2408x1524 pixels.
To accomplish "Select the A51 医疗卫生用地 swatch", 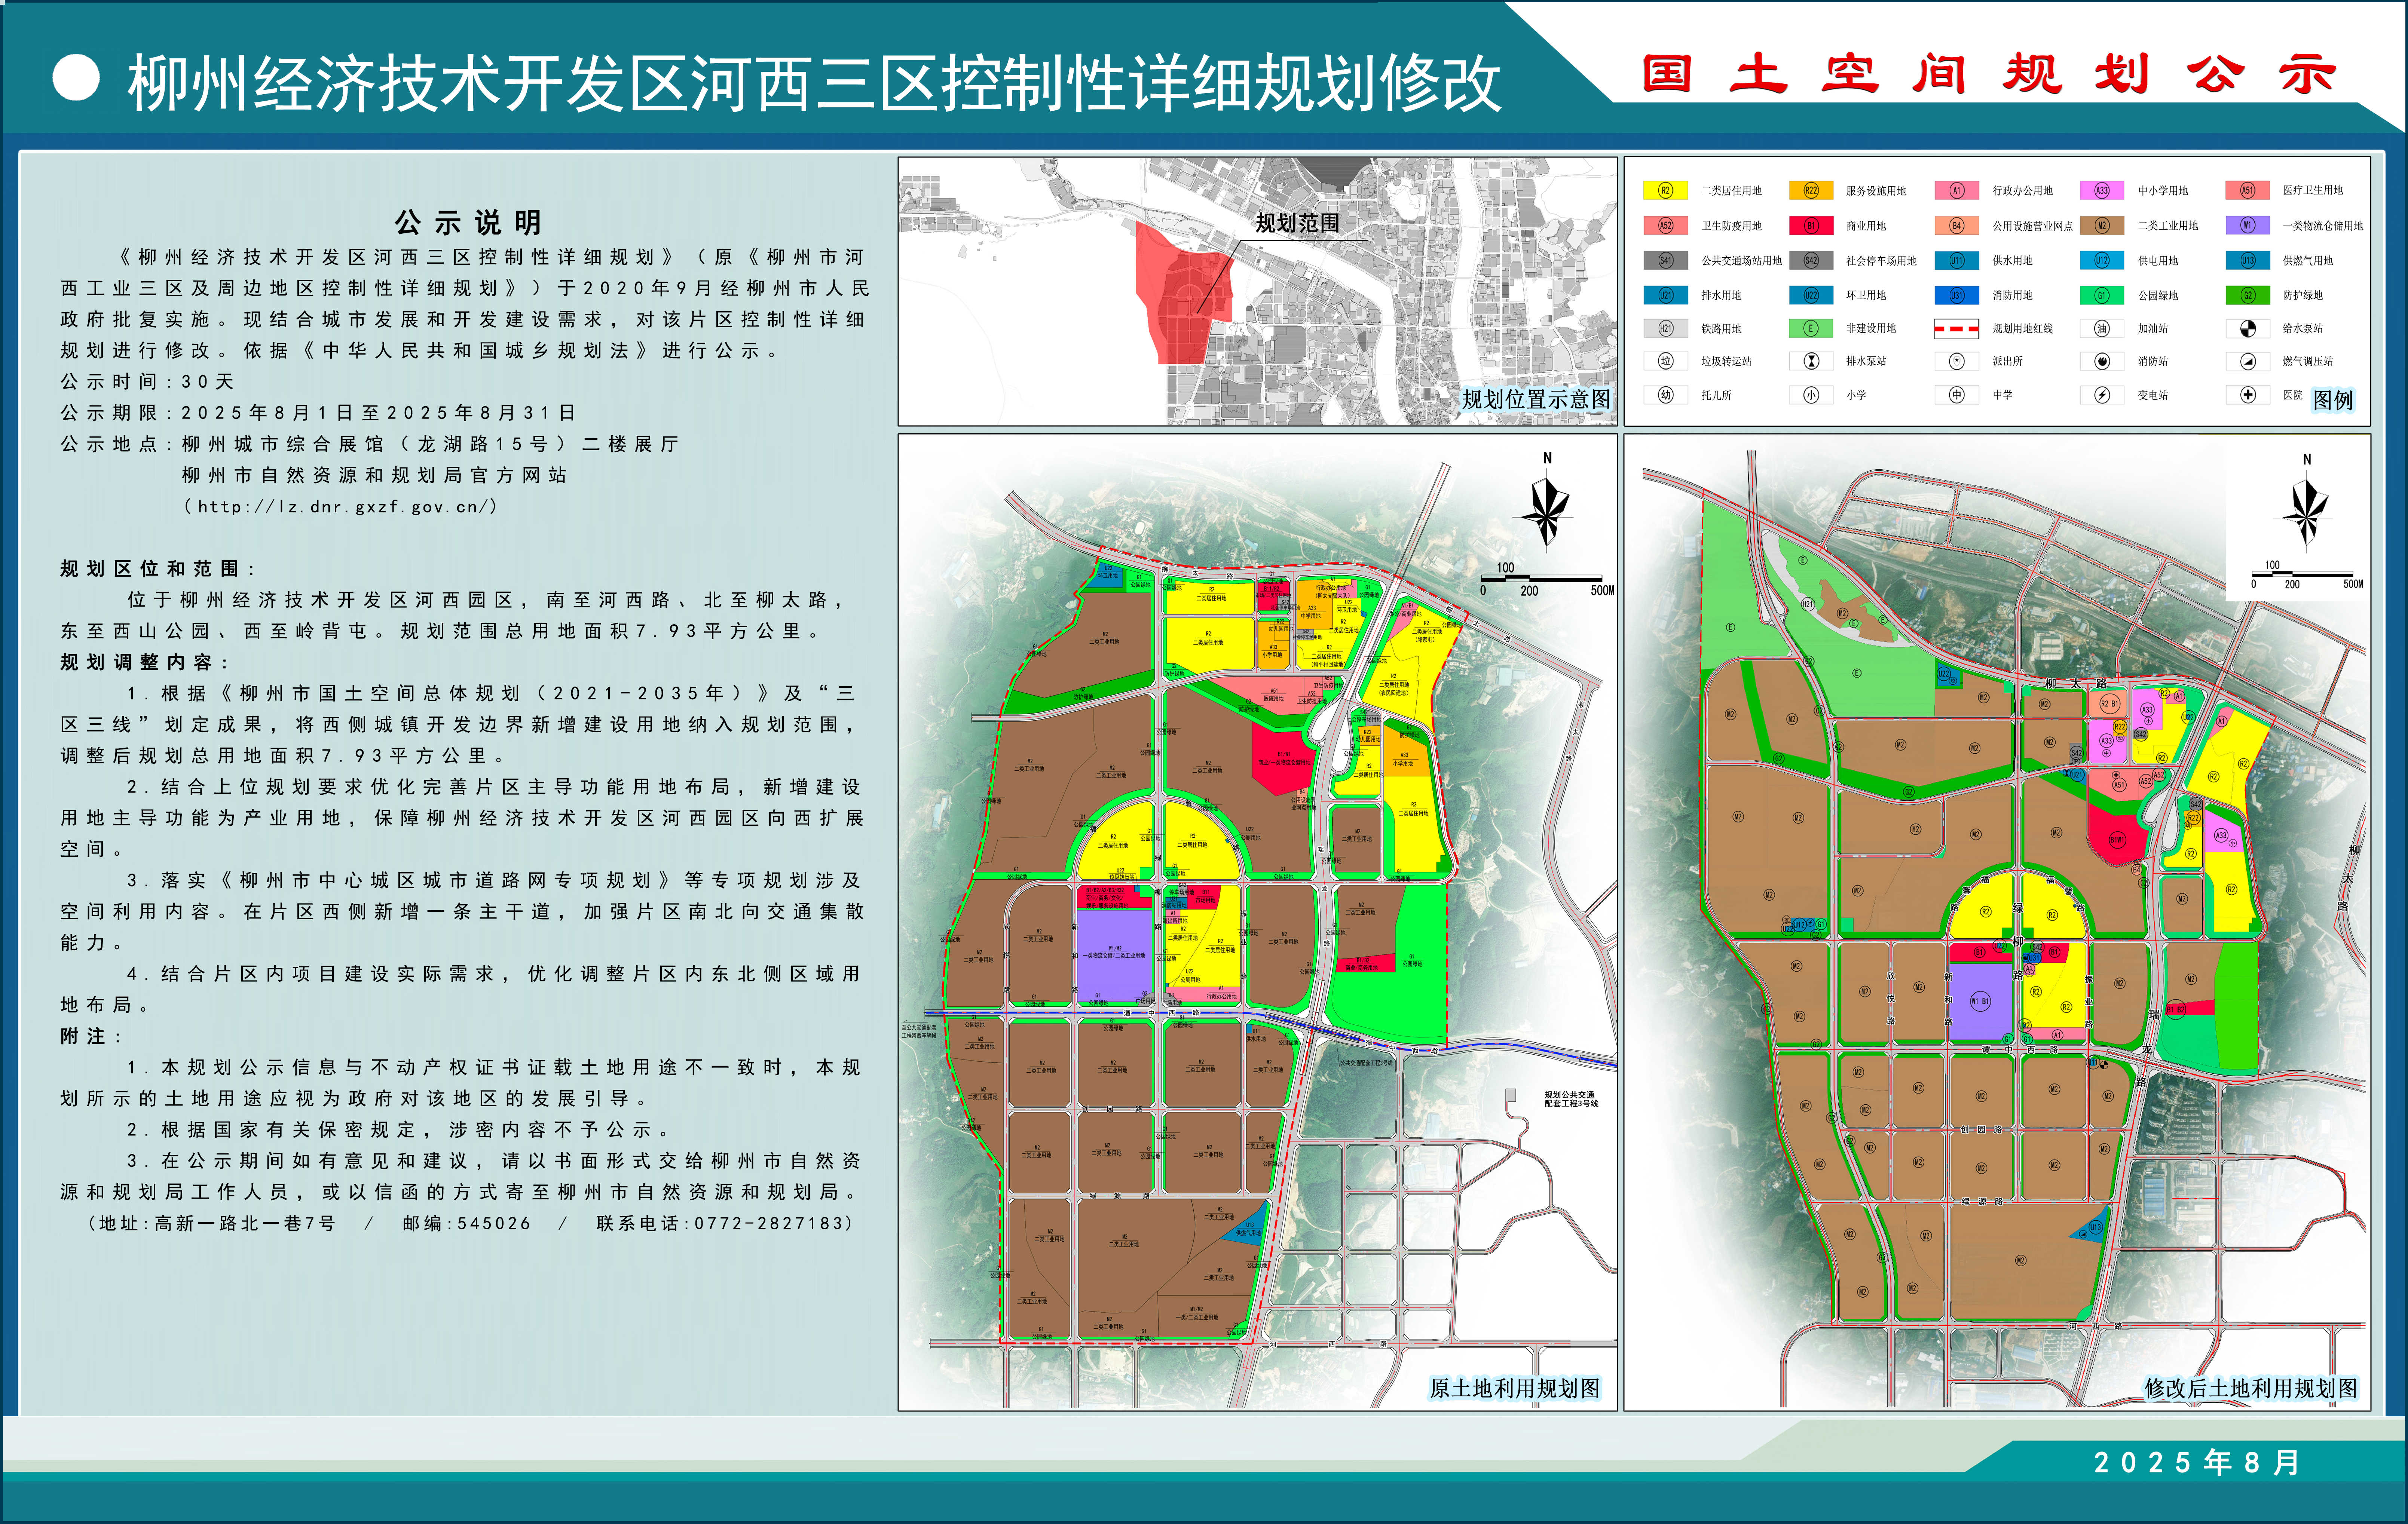I will pyautogui.click(x=2247, y=190).
